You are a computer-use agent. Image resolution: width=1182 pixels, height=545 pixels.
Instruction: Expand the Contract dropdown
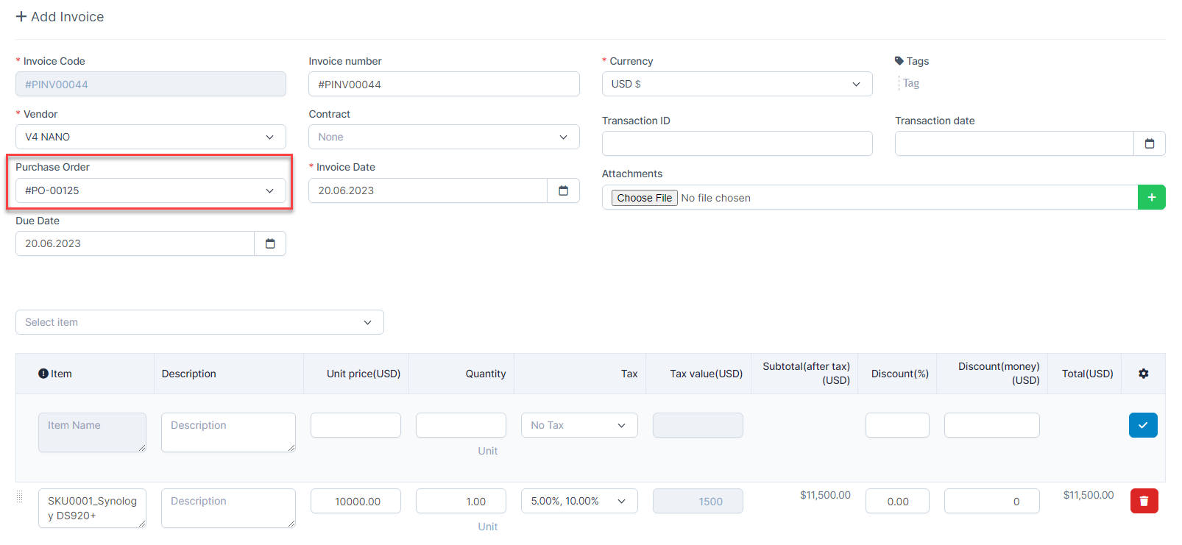point(443,137)
